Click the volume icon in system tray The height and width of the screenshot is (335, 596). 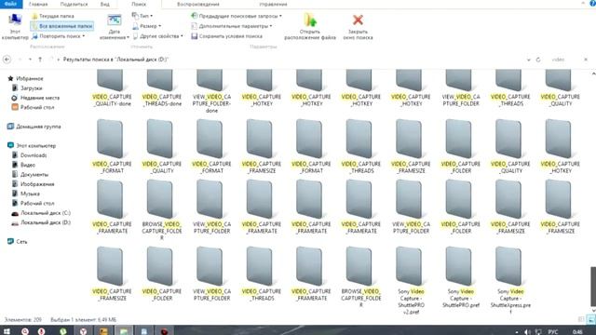(527, 331)
